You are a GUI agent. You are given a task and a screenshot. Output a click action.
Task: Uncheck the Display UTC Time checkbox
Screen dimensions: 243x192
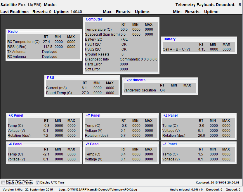click(x=37, y=183)
